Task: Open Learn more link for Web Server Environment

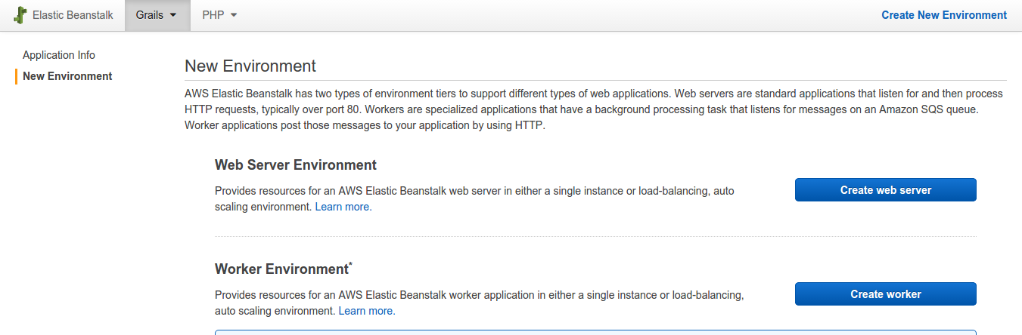Action: 343,207
